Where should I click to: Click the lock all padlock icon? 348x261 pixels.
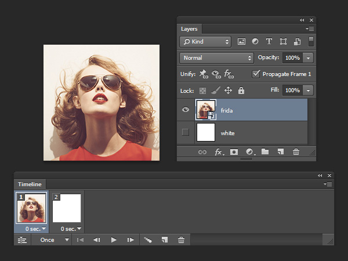pyautogui.click(x=241, y=90)
